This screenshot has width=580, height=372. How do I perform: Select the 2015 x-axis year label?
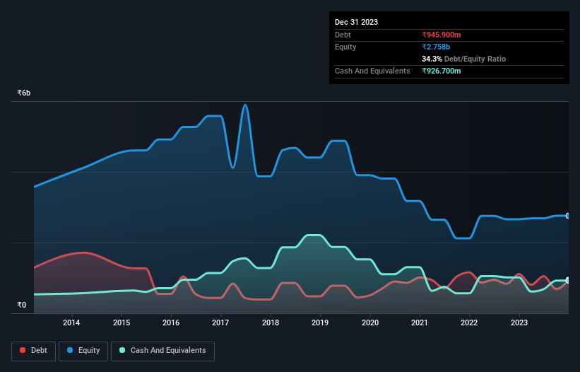(121, 323)
